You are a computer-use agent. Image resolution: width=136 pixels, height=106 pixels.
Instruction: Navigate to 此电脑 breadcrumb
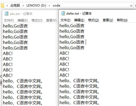point(15,5)
